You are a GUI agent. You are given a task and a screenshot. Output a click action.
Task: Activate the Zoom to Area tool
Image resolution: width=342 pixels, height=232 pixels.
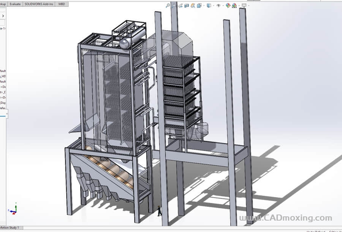(174, 5)
